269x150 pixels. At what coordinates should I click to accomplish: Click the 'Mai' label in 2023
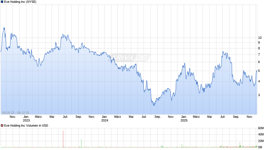[x=52, y=117]
